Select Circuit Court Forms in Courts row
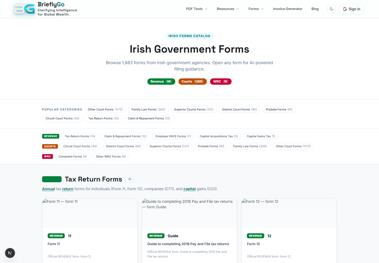The width and height of the screenshot is (379, 263). pyautogui.click(x=80, y=146)
